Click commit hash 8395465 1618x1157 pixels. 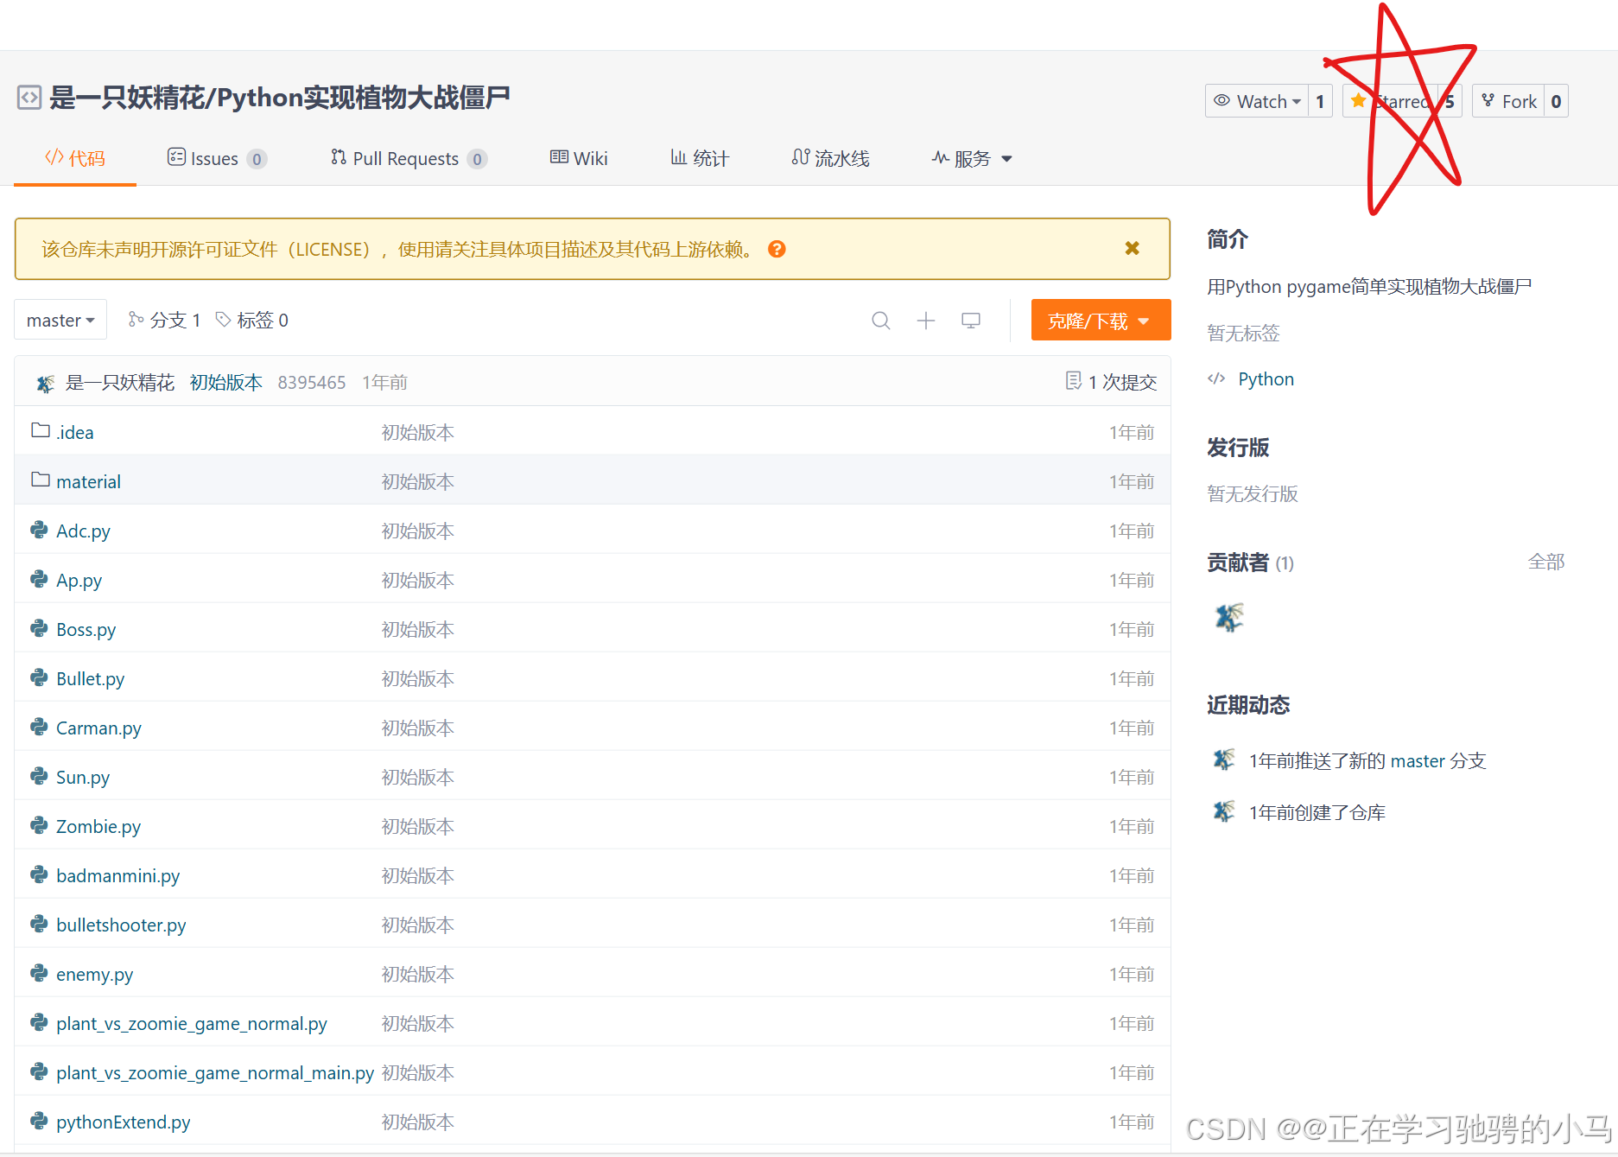tap(312, 382)
